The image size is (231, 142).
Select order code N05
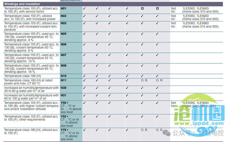(63, 34)
